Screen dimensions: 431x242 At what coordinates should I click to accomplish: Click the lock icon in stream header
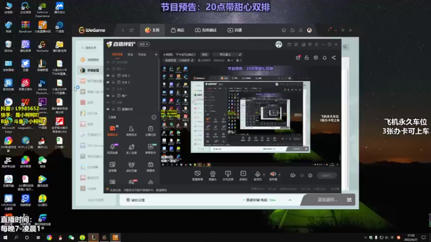(x=307, y=58)
